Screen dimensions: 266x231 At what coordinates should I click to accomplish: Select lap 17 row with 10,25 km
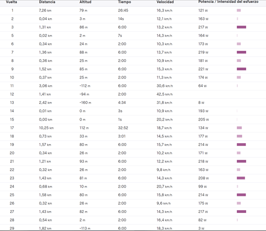coord(133,128)
